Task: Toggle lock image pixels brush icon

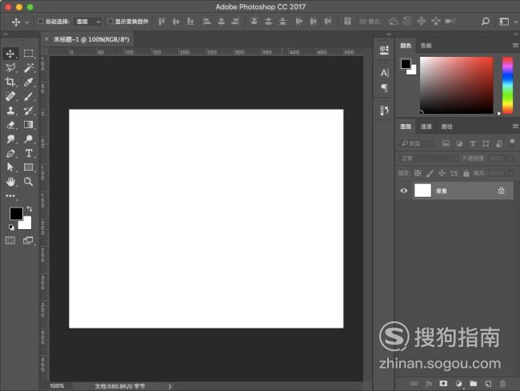Action: tap(430, 173)
